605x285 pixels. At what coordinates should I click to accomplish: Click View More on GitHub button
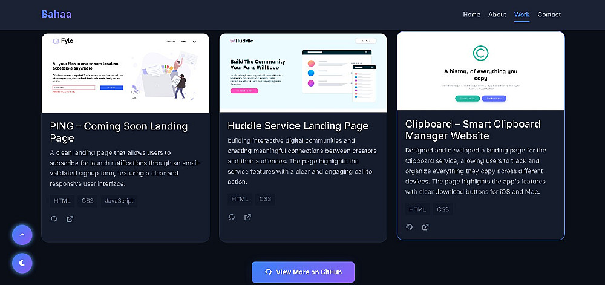click(x=303, y=272)
